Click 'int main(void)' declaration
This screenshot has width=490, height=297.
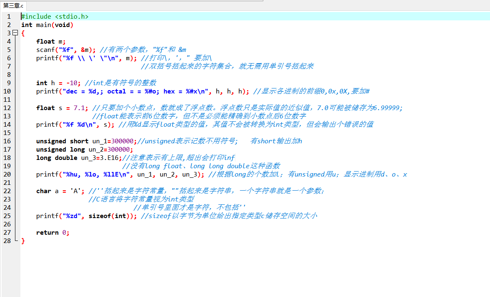47,25
